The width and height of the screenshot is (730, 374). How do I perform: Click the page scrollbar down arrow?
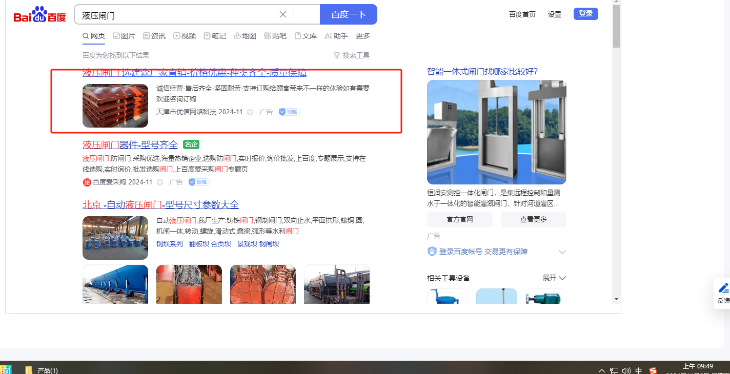pos(617,299)
